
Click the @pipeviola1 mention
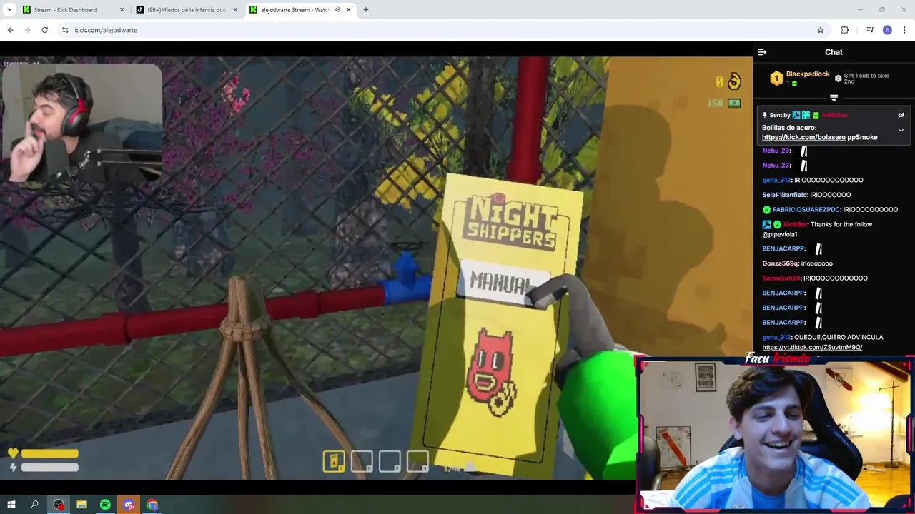coord(779,235)
